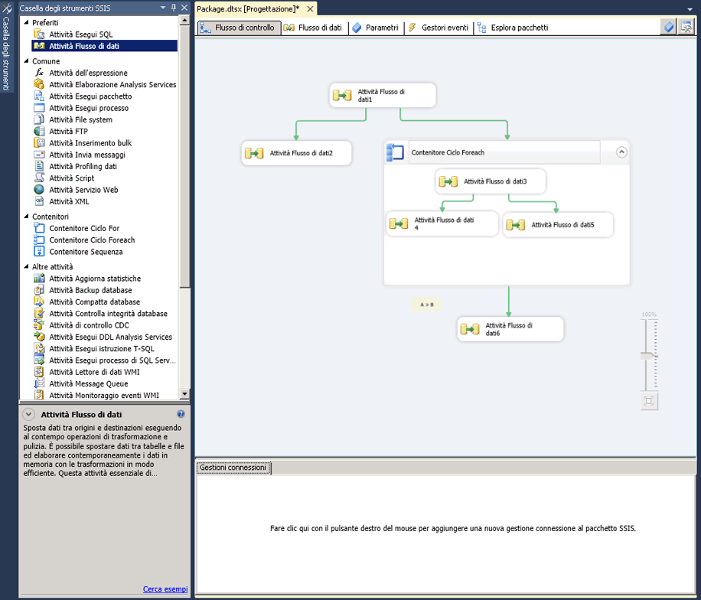The height and width of the screenshot is (600, 701).
Task: Select Attività Elaborazione Analysis Services icon
Action: pyautogui.click(x=39, y=84)
